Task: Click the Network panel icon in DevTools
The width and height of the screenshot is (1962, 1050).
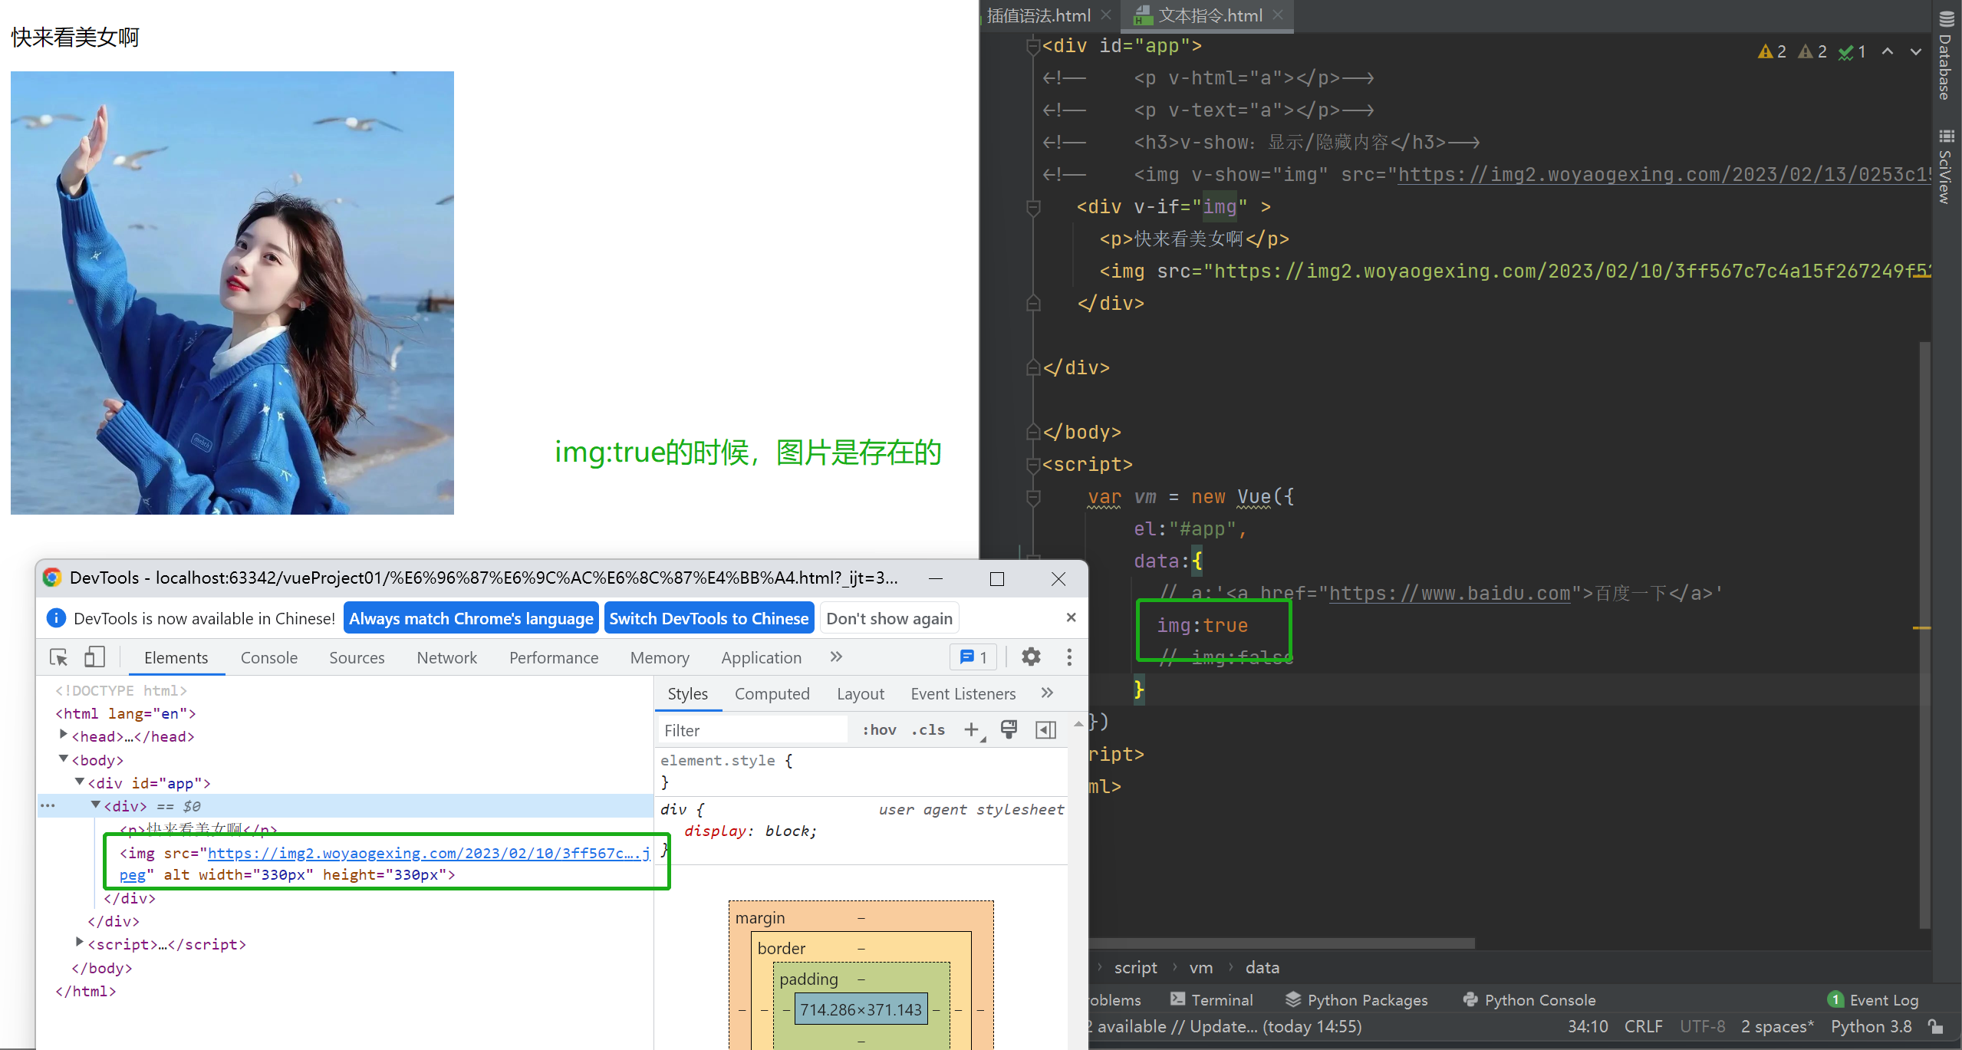Action: 448,657
